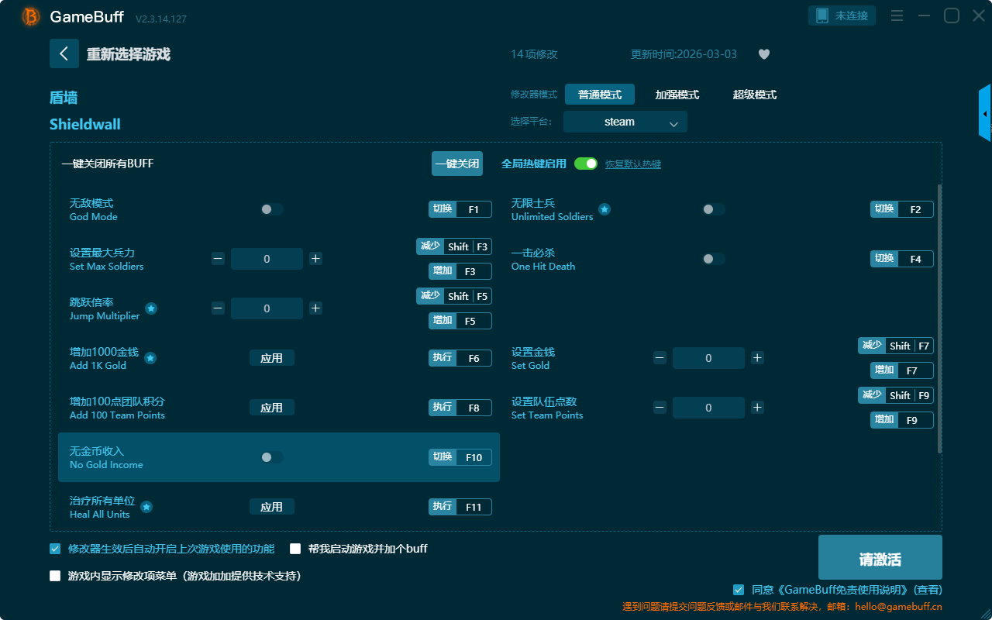Click star icon beside Jump Multiplier
The image size is (992, 620).
(151, 308)
